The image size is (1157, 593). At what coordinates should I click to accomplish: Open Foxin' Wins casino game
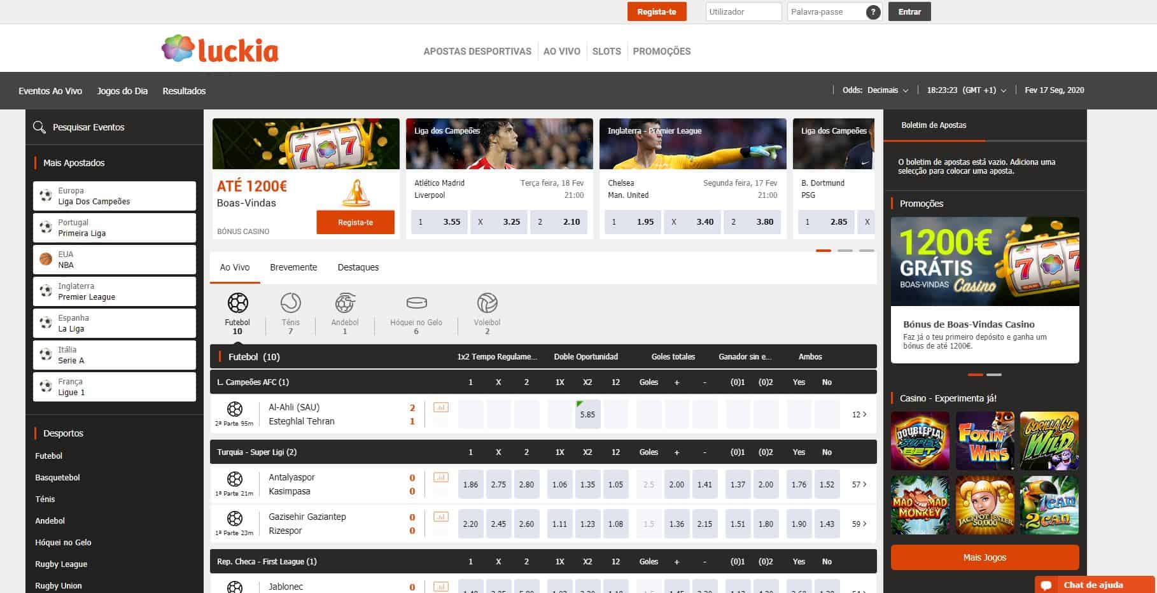[x=985, y=440]
